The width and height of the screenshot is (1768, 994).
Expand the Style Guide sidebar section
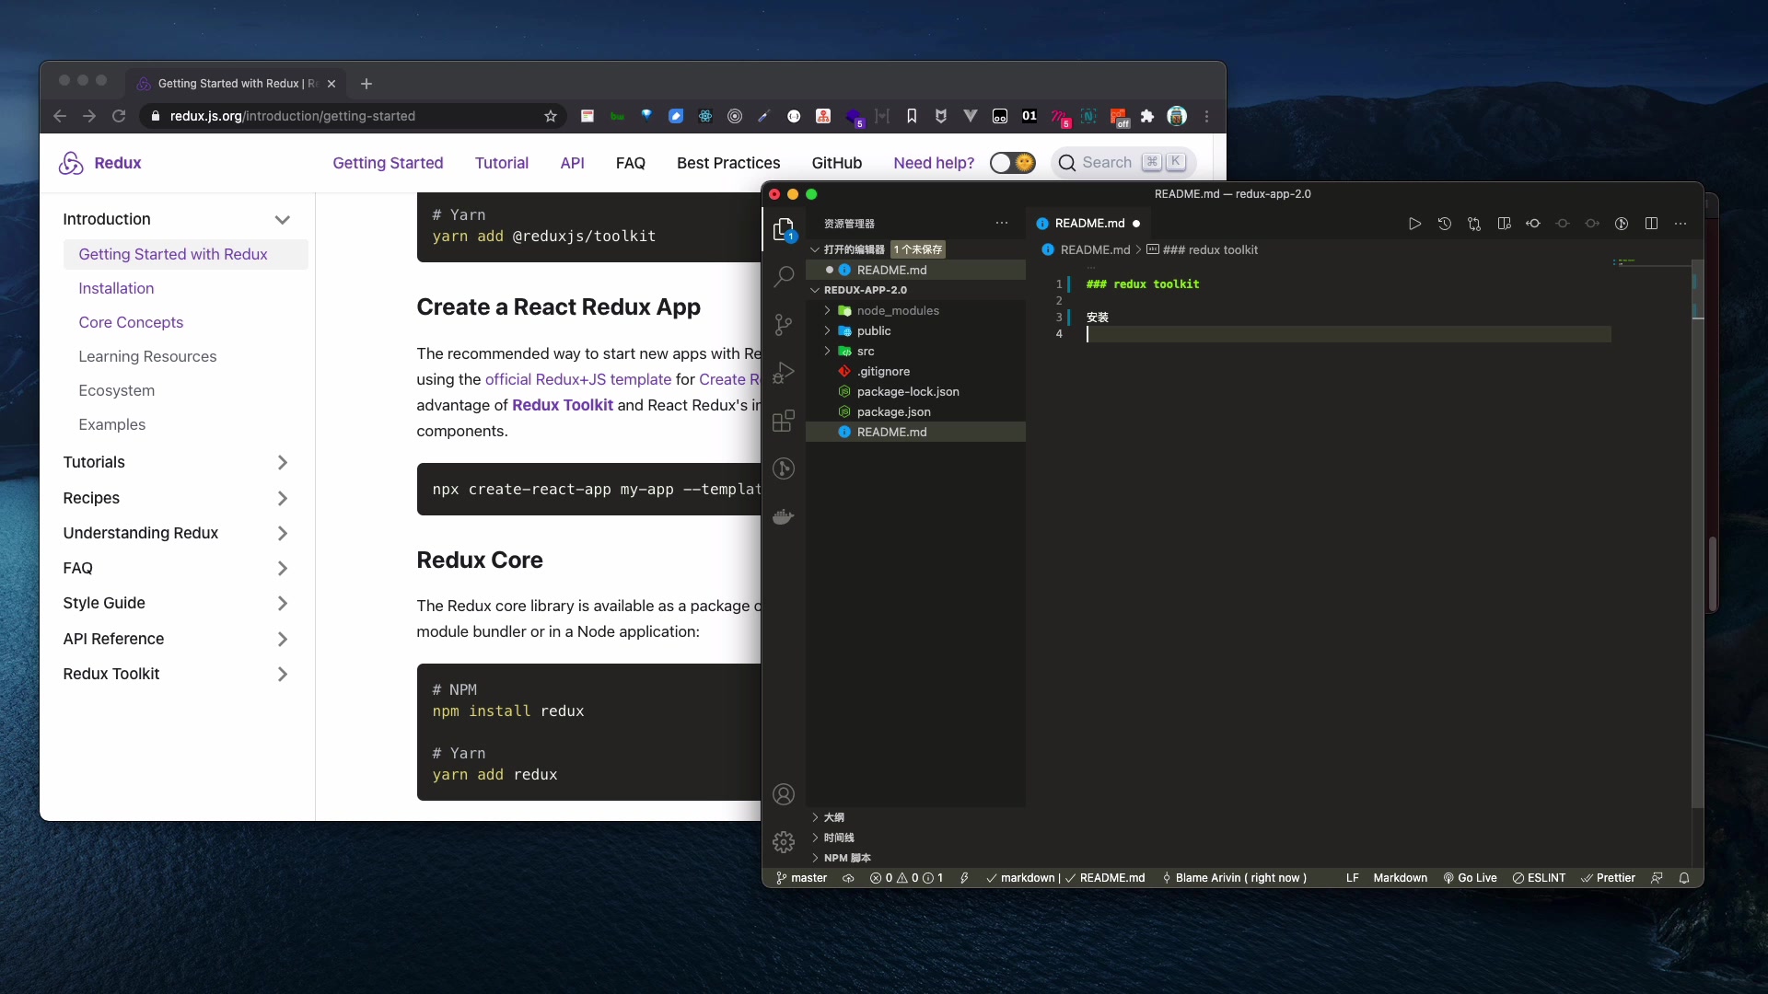coord(283,603)
